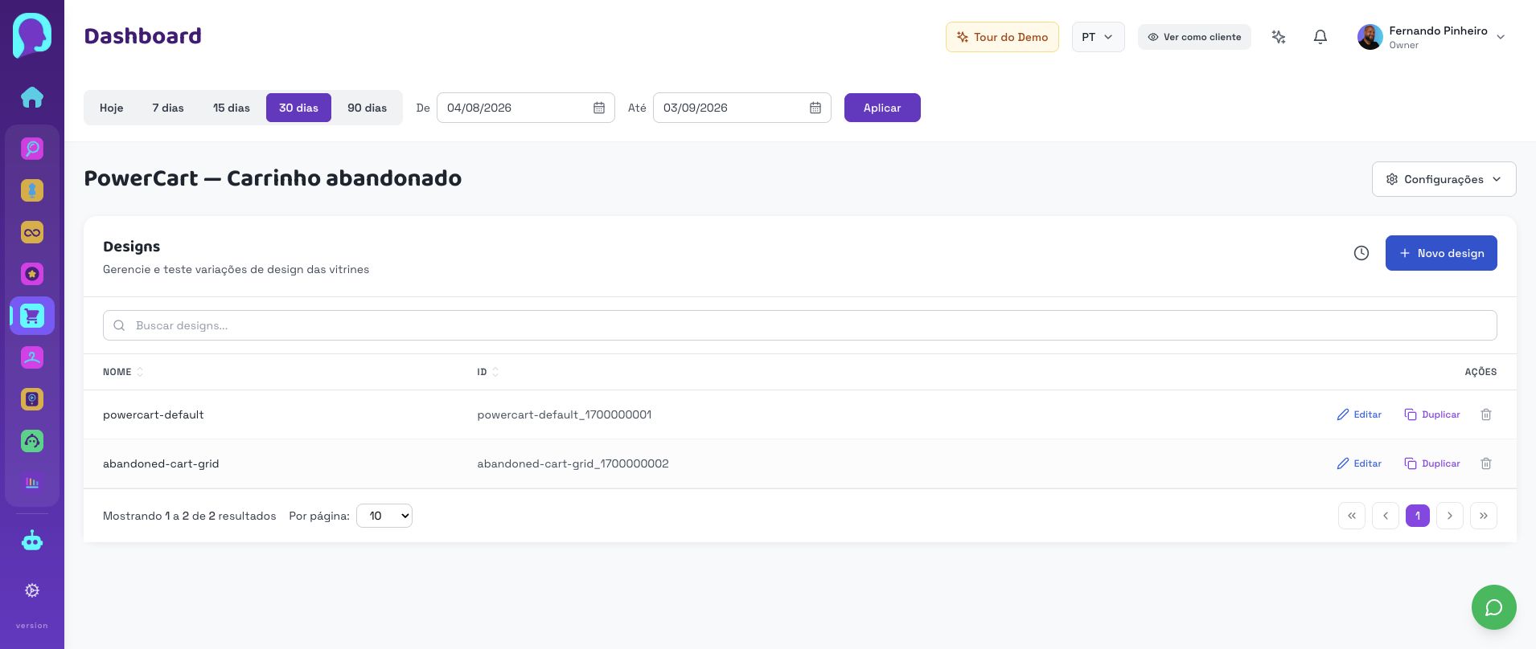Click the powercart-default design name
The image size is (1536, 649).
[x=154, y=414]
